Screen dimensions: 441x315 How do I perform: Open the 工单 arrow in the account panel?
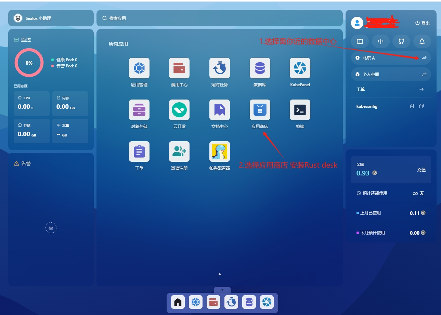coord(421,89)
